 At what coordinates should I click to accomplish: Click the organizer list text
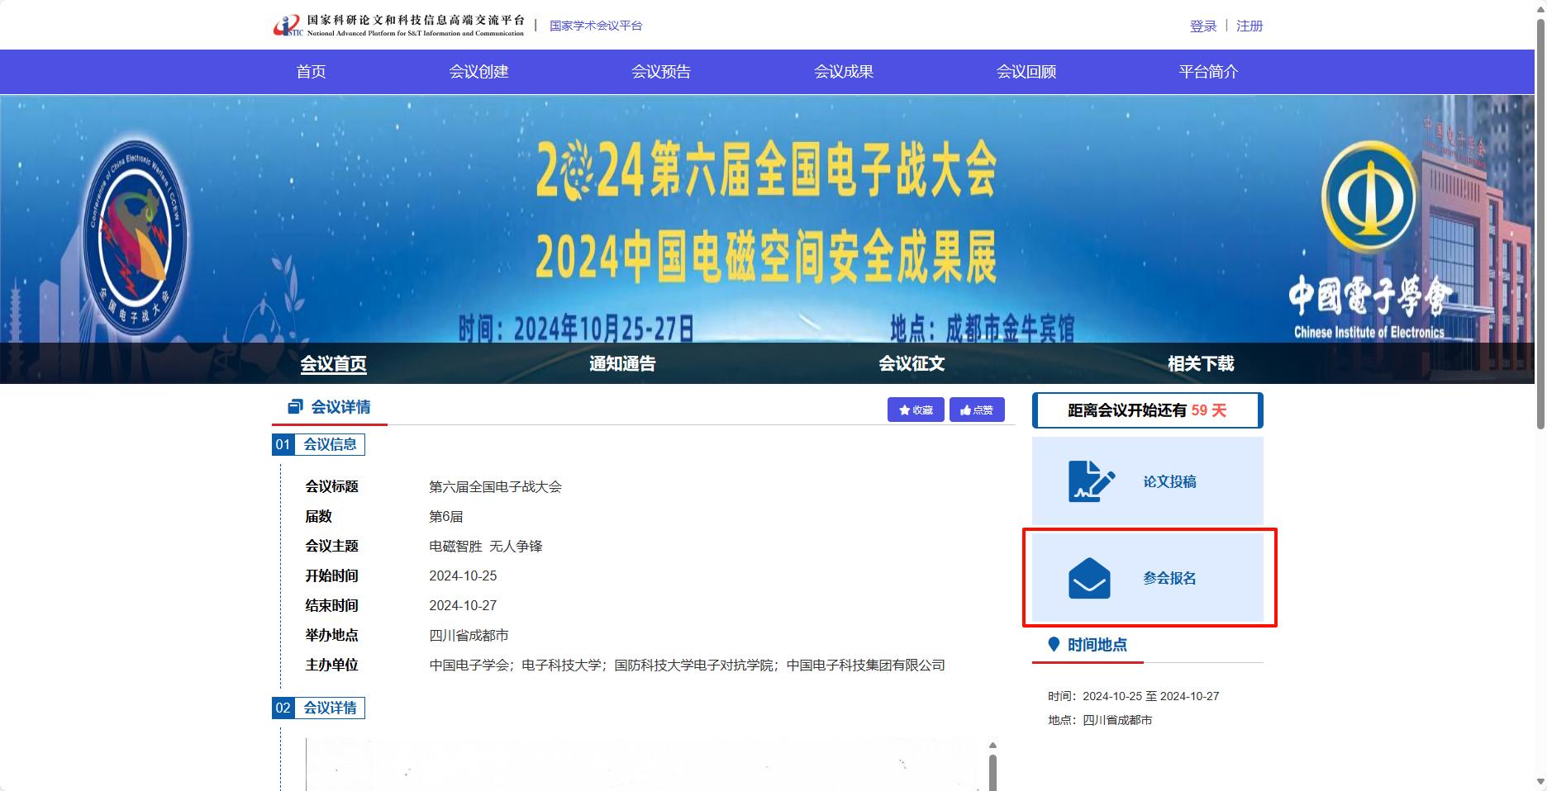pyautogui.click(x=687, y=665)
